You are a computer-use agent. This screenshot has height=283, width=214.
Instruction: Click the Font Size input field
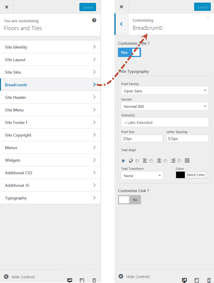pos(142,139)
